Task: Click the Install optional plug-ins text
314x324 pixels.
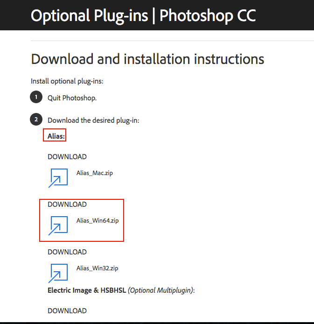Action: 67,81
